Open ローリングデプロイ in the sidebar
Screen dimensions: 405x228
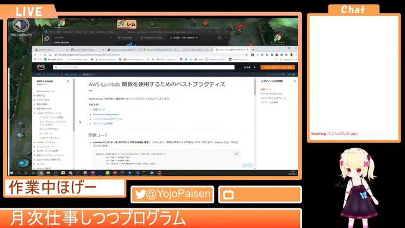49,129
